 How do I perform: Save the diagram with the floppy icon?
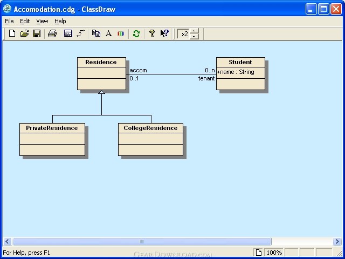coord(37,33)
